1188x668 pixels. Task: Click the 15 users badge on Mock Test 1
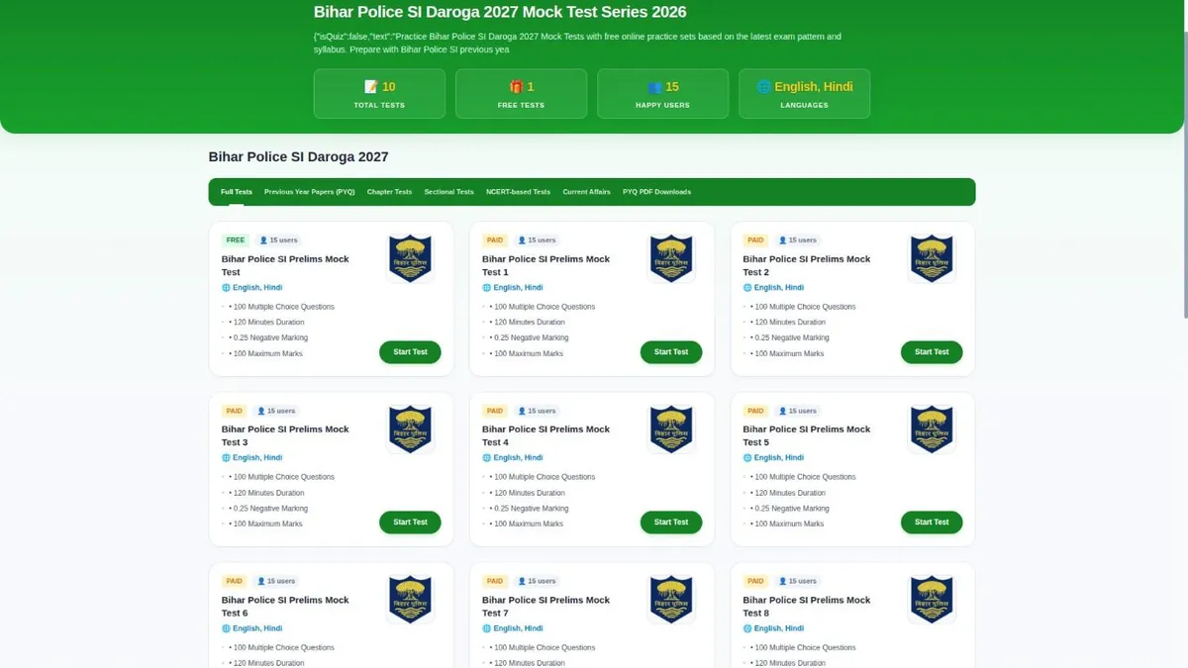pos(538,240)
